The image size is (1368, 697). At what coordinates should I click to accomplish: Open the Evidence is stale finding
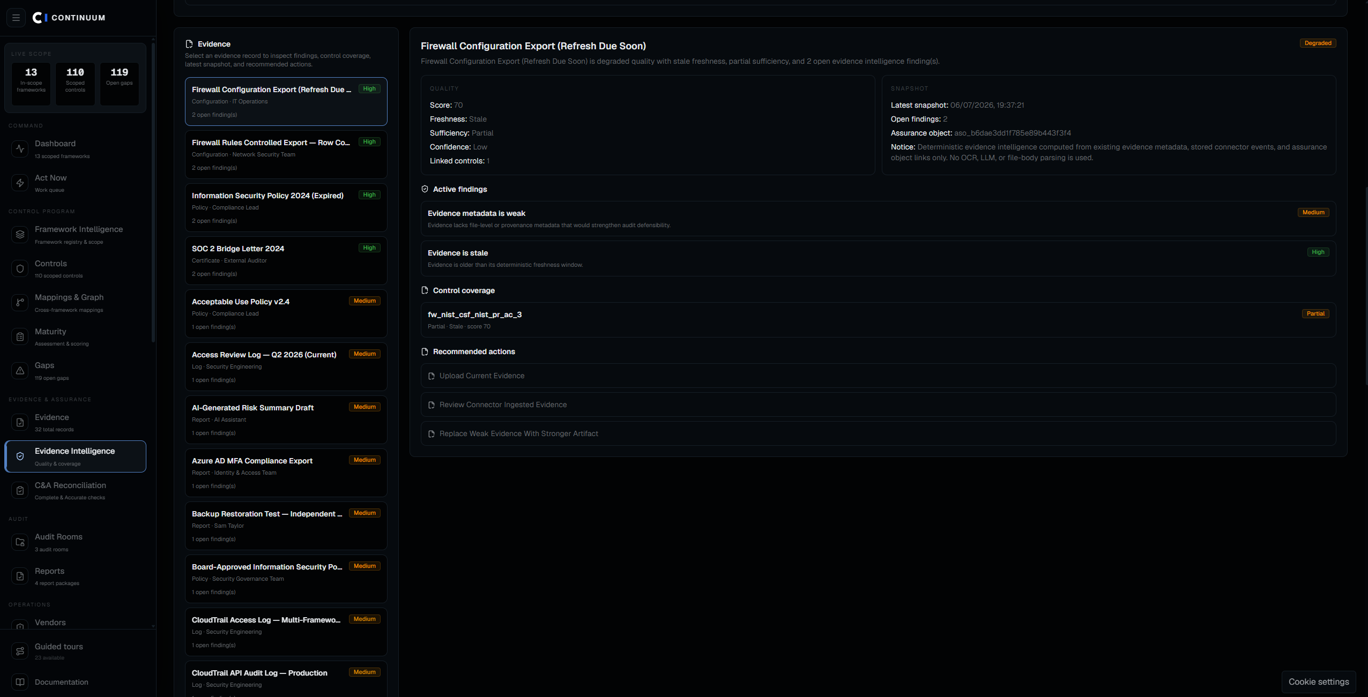pyautogui.click(x=878, y=258)
